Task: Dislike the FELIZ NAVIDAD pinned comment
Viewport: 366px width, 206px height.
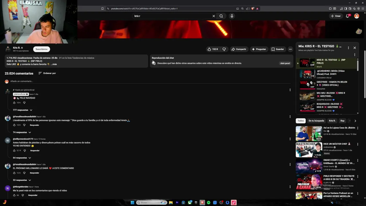Action: point(24,103)
